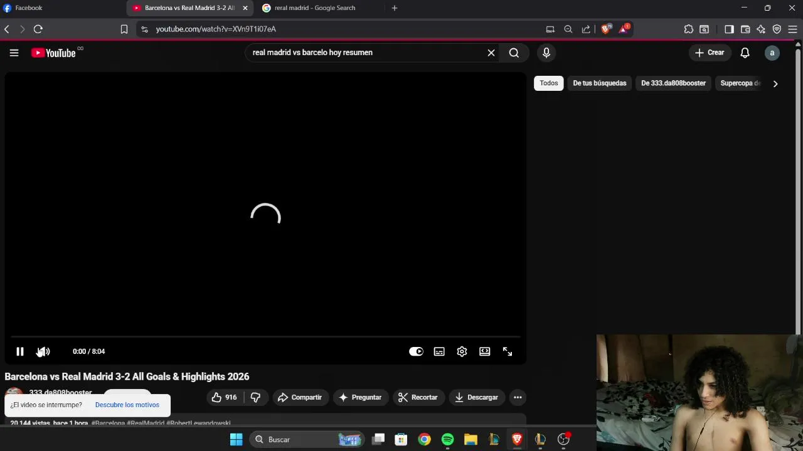Open the Descubre los motivos link
The height and width of the screenshot is (451, 803).
[127, 405]
